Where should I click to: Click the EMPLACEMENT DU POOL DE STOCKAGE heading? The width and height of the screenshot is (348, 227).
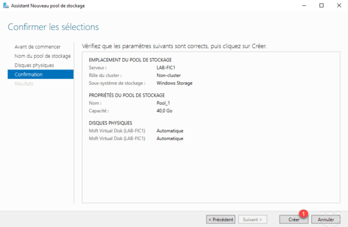tap(130, 60)
